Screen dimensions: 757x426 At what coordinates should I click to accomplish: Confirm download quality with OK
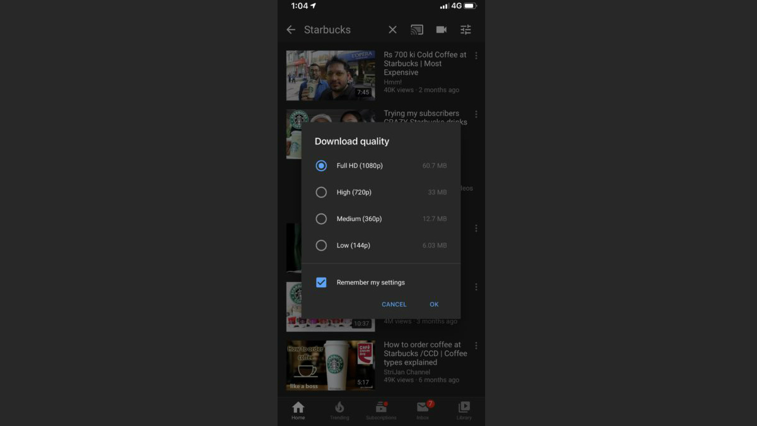point(434,304)
